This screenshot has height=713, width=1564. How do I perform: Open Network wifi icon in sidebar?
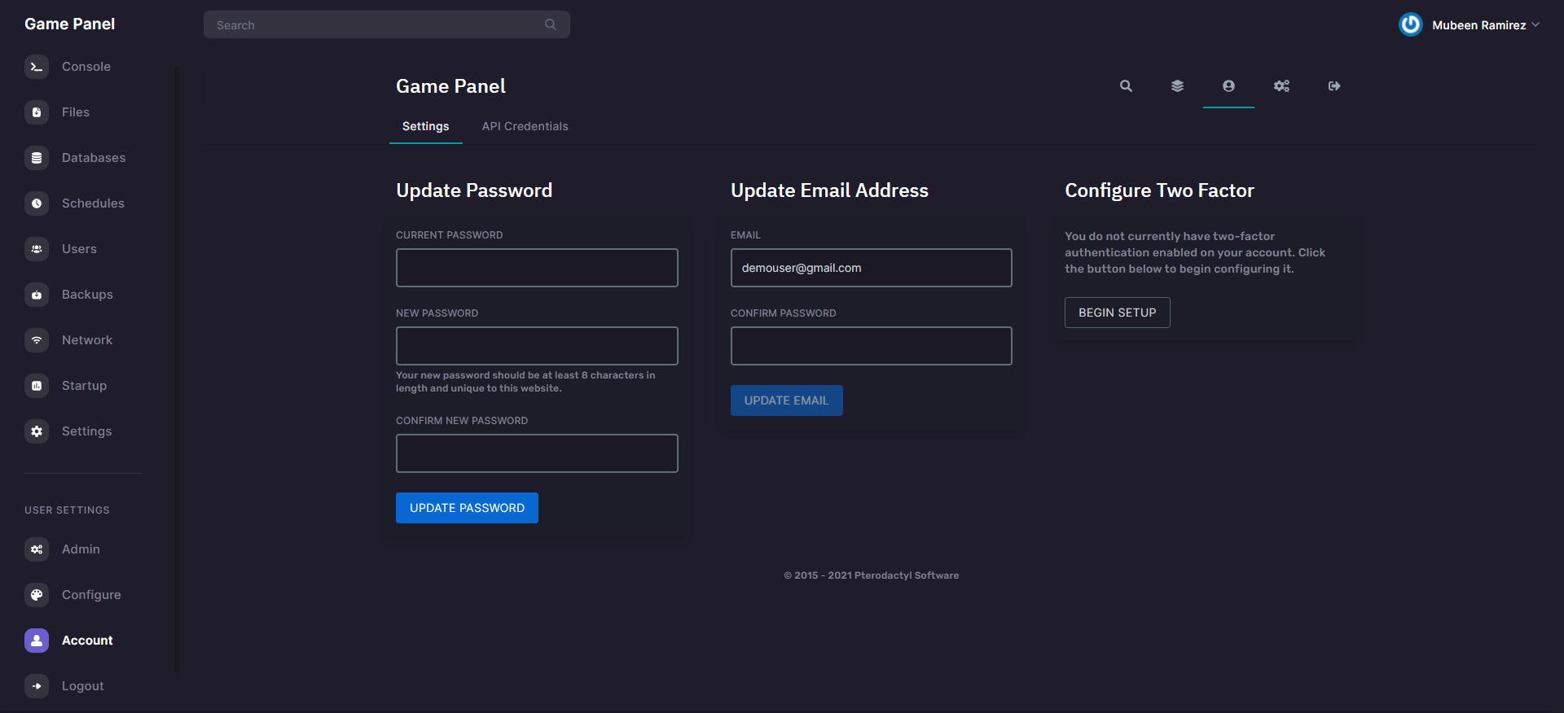pos(37,340)
